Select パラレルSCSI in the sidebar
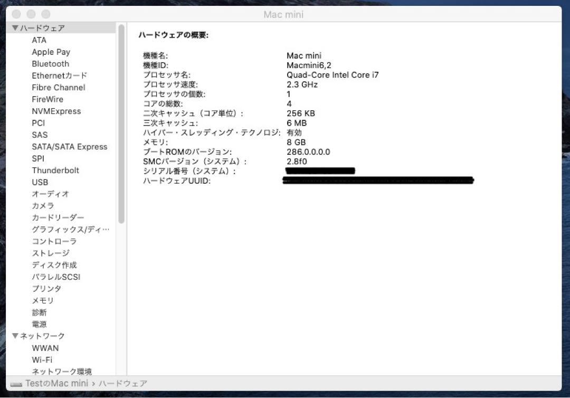The height and width of the screenshot is (398, 570). (55, 277)
